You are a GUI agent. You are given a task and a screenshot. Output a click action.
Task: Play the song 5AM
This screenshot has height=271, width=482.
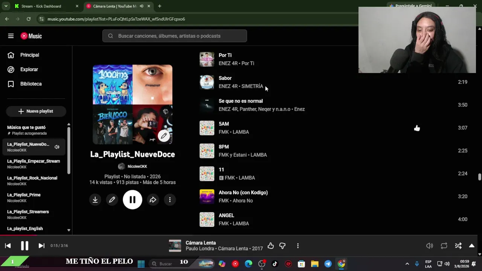pyautogui.click(x=224, y=124)
